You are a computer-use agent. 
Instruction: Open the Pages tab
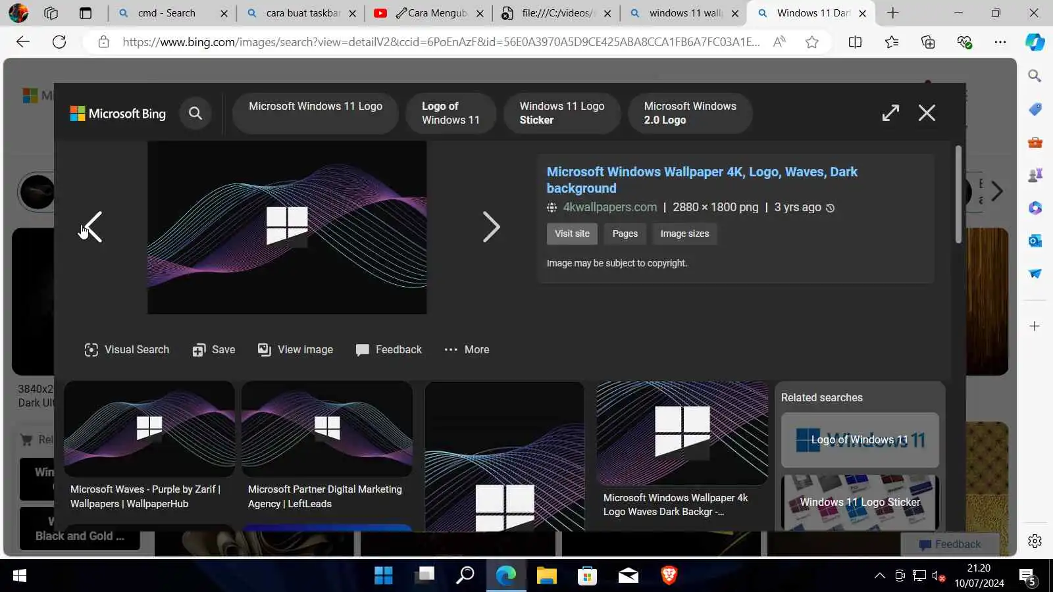(x=625, y=234)
